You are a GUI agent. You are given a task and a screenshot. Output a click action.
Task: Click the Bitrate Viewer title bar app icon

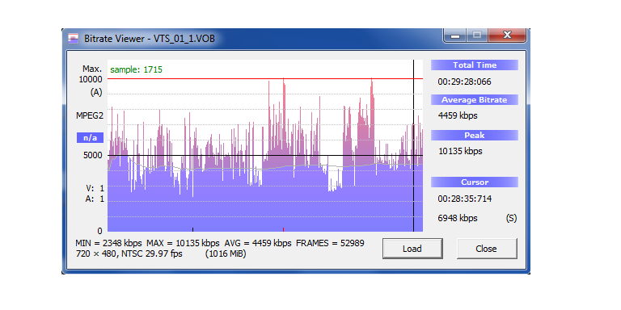coord(73,39)
